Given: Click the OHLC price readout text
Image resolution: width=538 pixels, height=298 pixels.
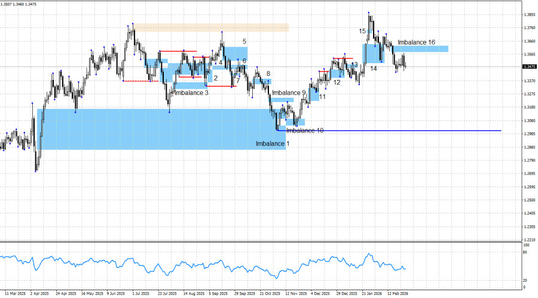Looking at the screenshot, I should click(18, 4).
